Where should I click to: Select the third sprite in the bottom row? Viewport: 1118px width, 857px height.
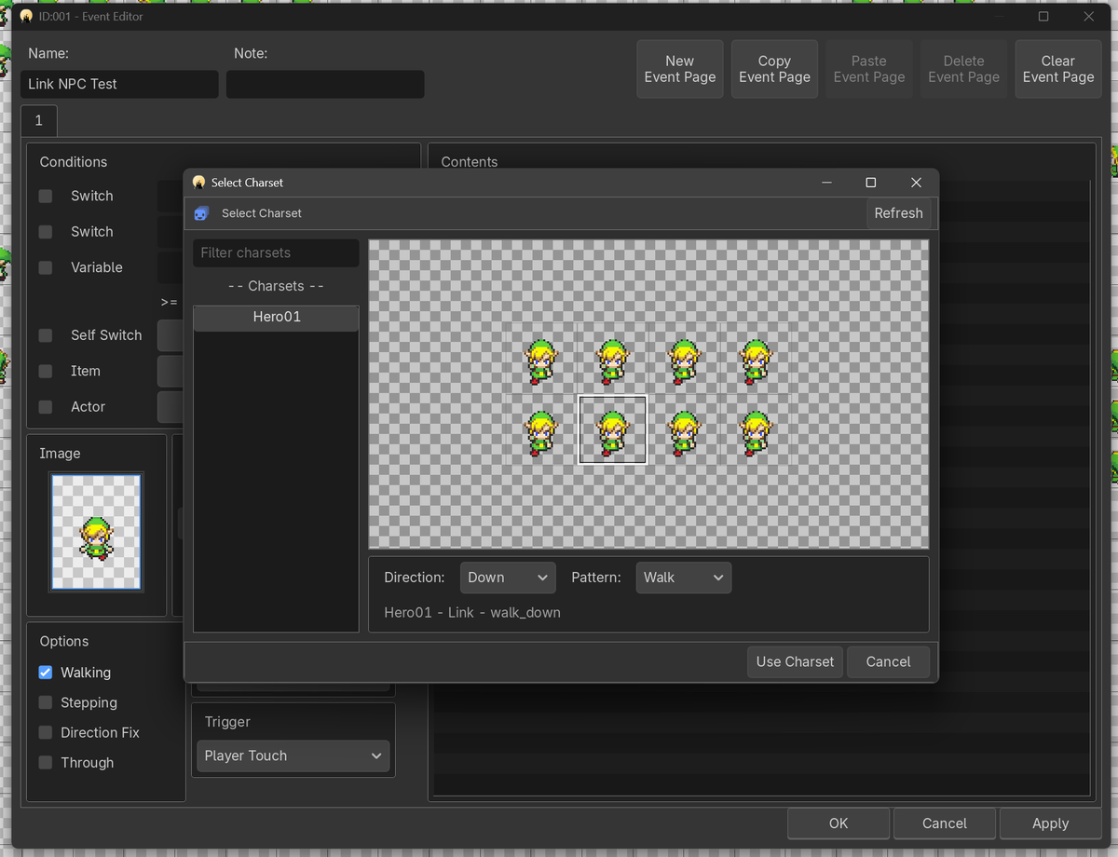click(684, 432)
